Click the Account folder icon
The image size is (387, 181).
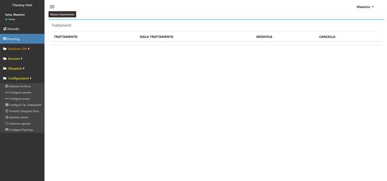[5, 59]
